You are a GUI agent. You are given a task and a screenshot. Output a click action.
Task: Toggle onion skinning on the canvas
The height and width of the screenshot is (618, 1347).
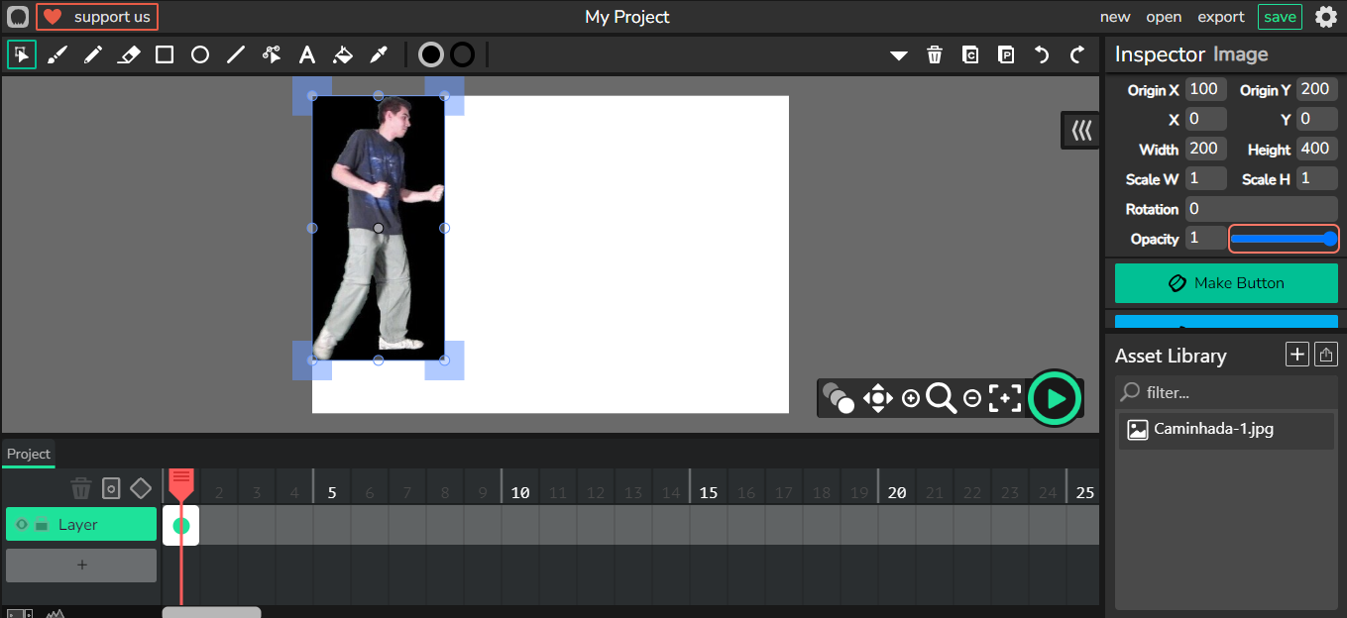tap(838, 398)
